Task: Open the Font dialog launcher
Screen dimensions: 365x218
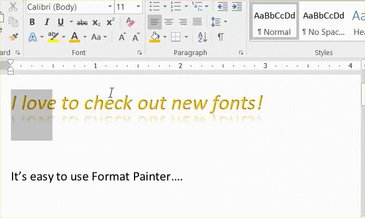Action: pyautogui.click(x=139, y=53)
